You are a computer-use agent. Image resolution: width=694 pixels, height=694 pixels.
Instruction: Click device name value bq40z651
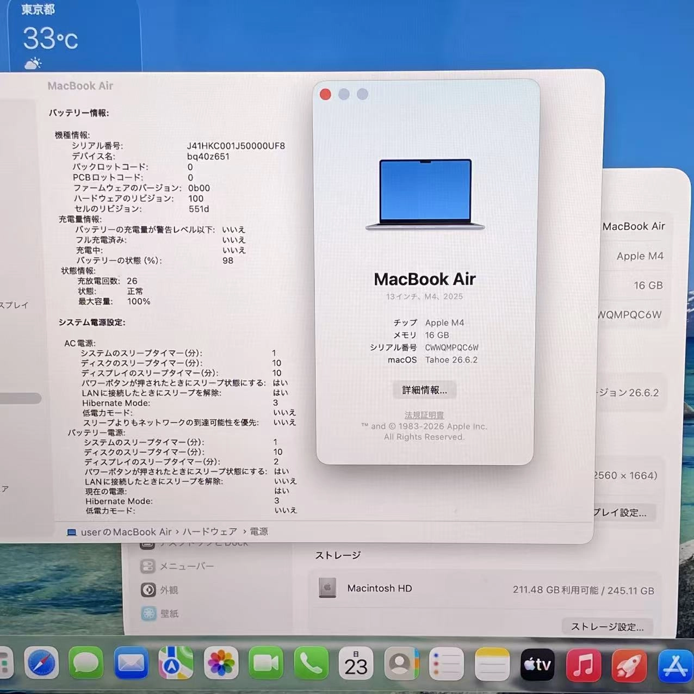208,156
